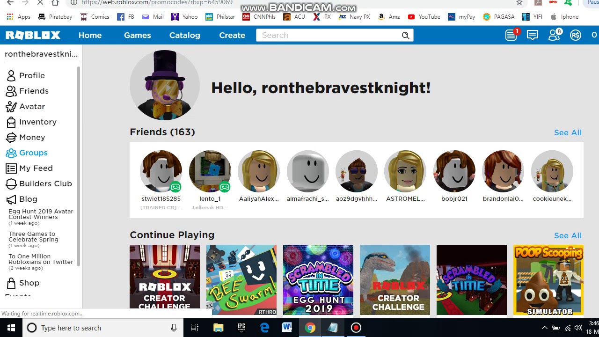Bookmark page with the star icon
Image resolution: width=599 pixels, height=337 pixels.
pyautogui.click(x=519, y=2)
